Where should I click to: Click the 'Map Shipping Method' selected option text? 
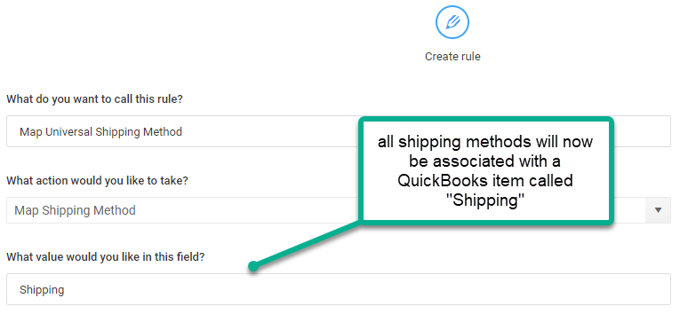tap(75, 211)
